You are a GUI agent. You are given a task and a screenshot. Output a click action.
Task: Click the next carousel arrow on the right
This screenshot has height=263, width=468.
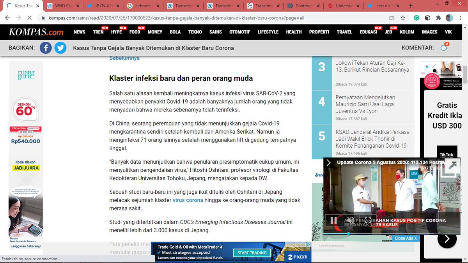pyautogui.click(x=447, y=239)
